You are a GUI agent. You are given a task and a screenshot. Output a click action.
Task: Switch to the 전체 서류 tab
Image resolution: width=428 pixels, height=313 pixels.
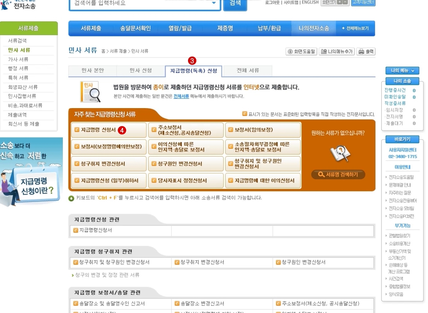click(x=248, y=71)
